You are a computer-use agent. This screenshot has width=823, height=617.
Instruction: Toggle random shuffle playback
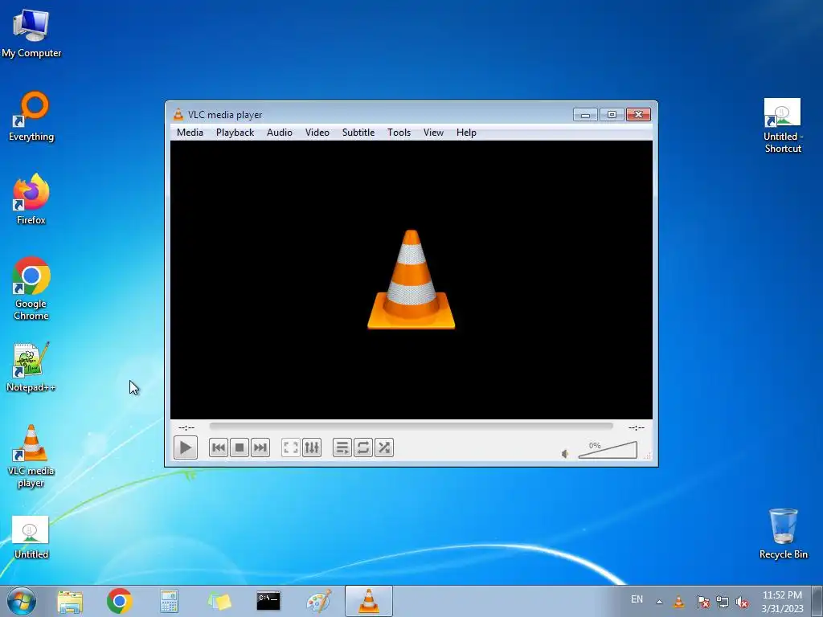click(384, 447)
